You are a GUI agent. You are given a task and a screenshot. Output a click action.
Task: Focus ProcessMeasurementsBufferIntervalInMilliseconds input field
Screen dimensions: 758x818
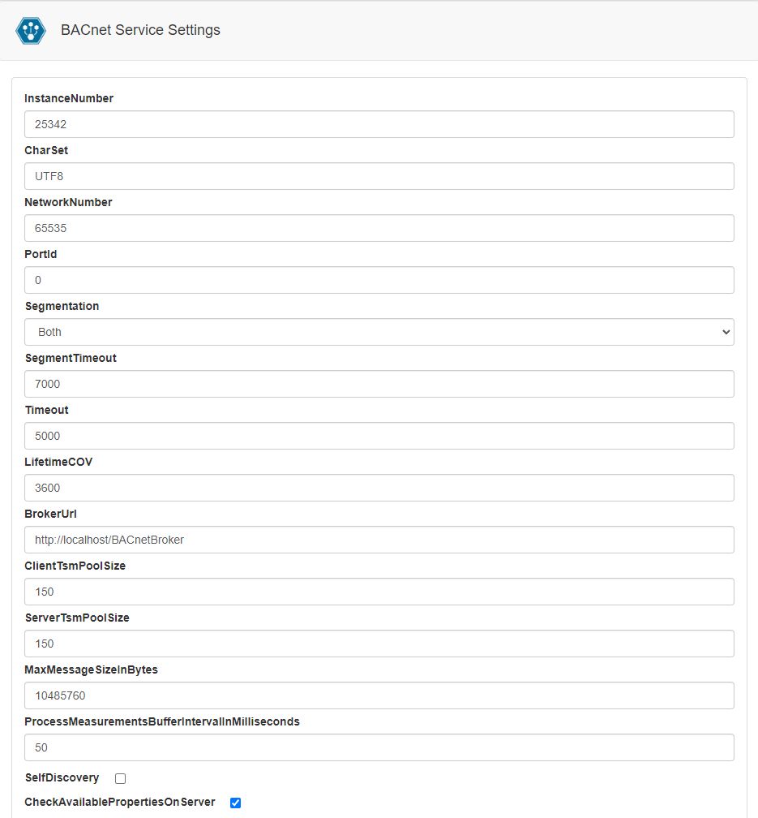pyautogui.click(x=379, y=747)
